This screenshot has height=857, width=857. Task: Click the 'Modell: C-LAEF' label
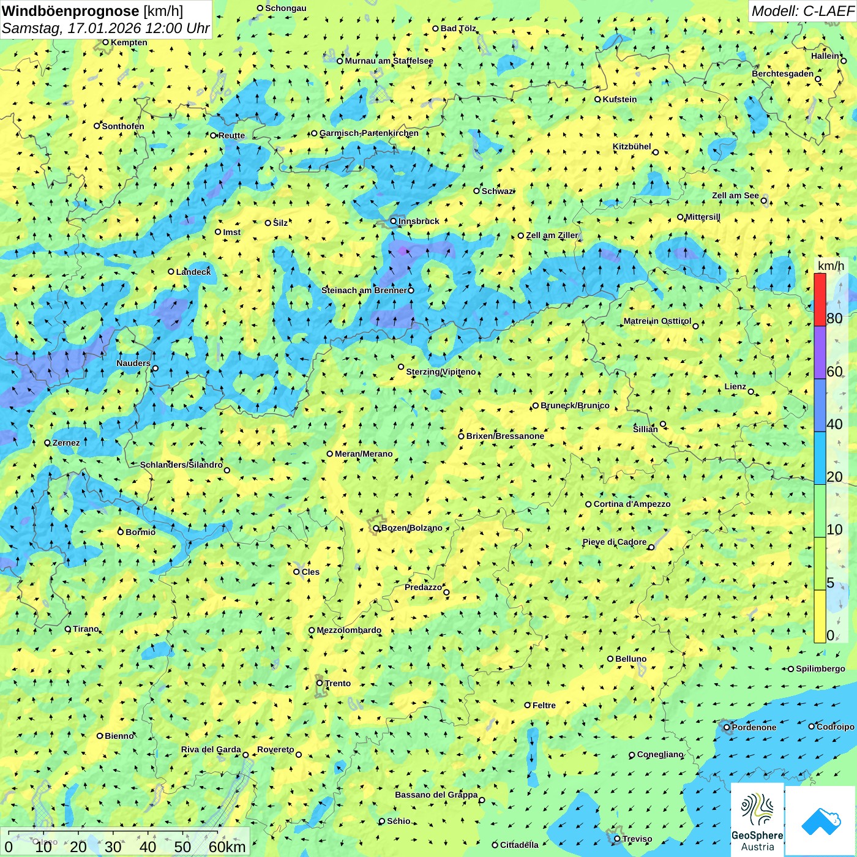pos(802,11)
